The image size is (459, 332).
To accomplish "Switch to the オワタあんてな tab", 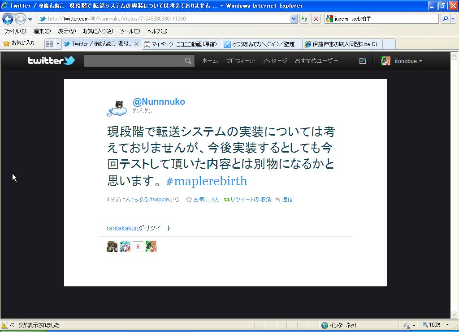I will (x=262, y=44).
